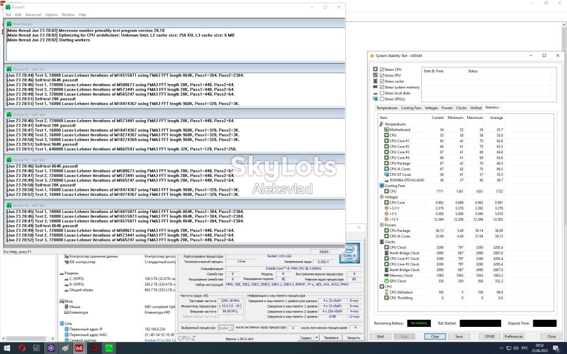Enable the Stress local disks checkbox

tap(382, 93)
